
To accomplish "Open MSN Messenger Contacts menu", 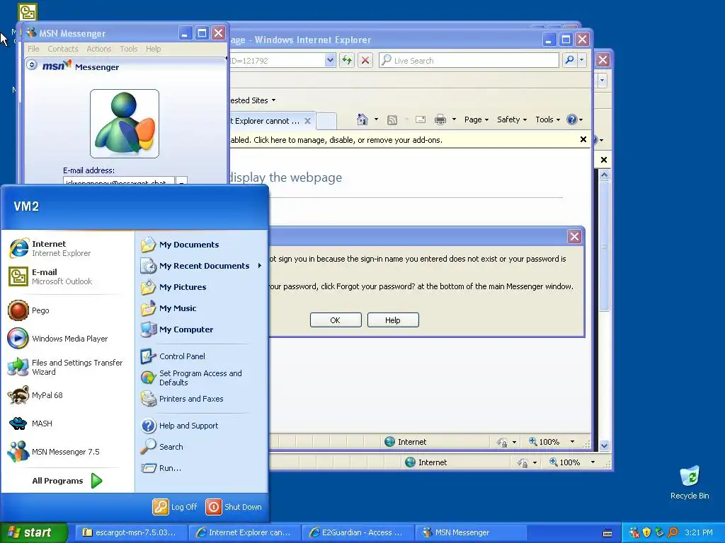I will (63, 49).
